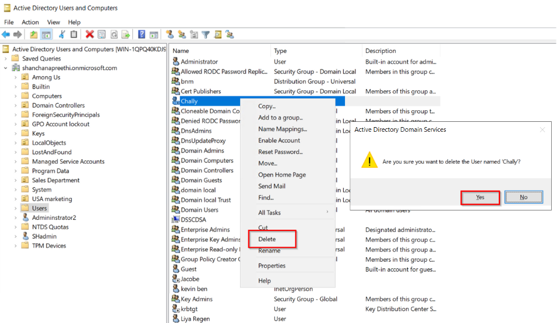Click the Create new organizational unit icon
The height and width of the screenshot is (323, 557).
(194, 34)
